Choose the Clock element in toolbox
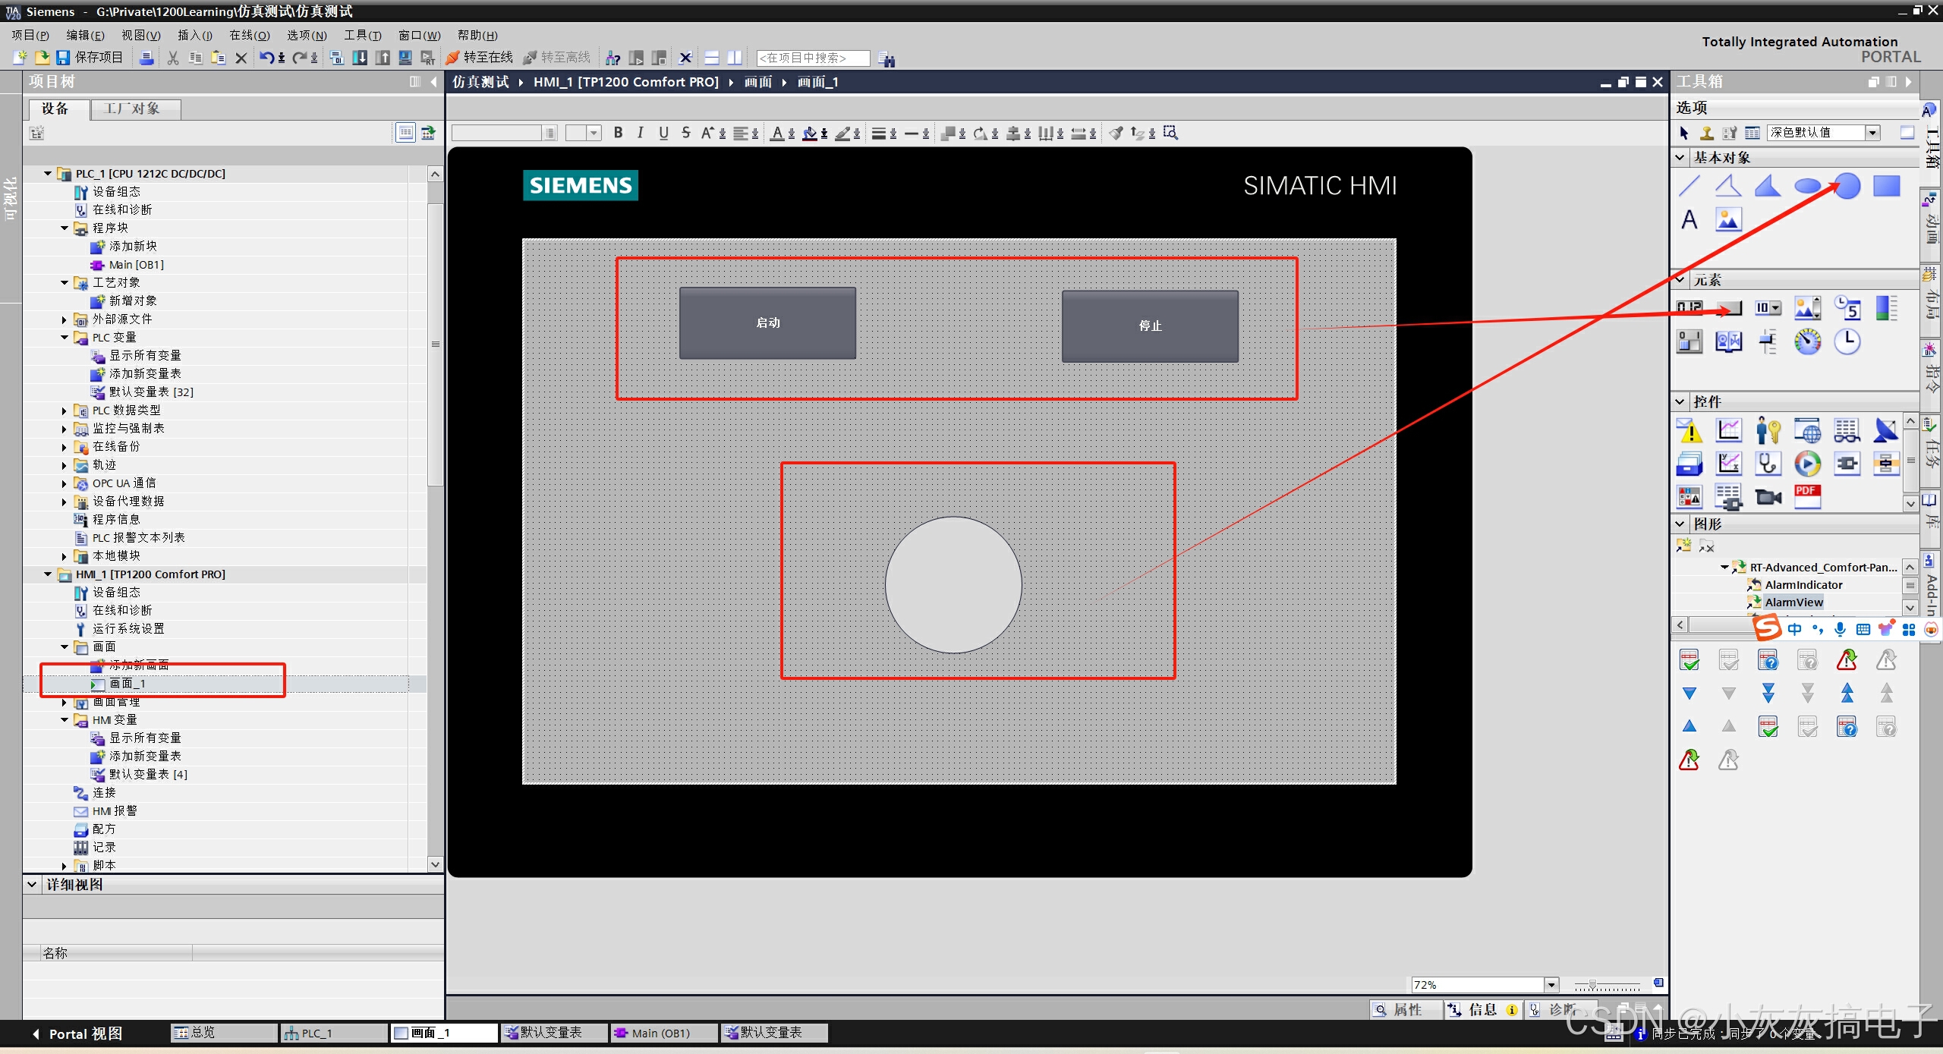Screen dimensions: 1943x1054 (1847, 342)
